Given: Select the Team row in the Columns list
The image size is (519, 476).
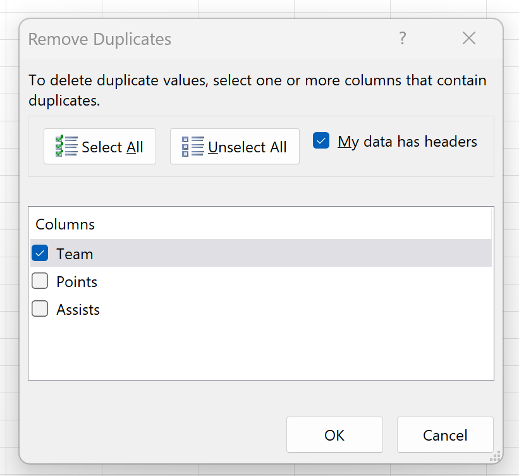Looking at the screenshot, I should click(75, 253).
